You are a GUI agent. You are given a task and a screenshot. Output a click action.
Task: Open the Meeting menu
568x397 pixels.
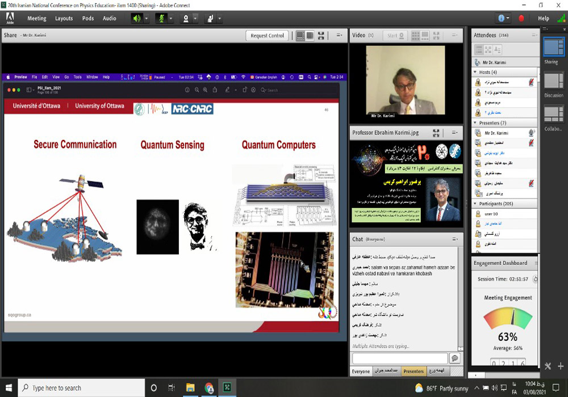coord(37,18)
